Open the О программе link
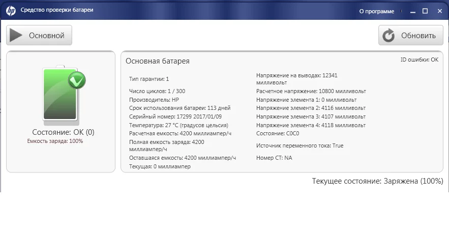Image resolution: width=449 pixels, height=234 pixels. pos(377,11)
